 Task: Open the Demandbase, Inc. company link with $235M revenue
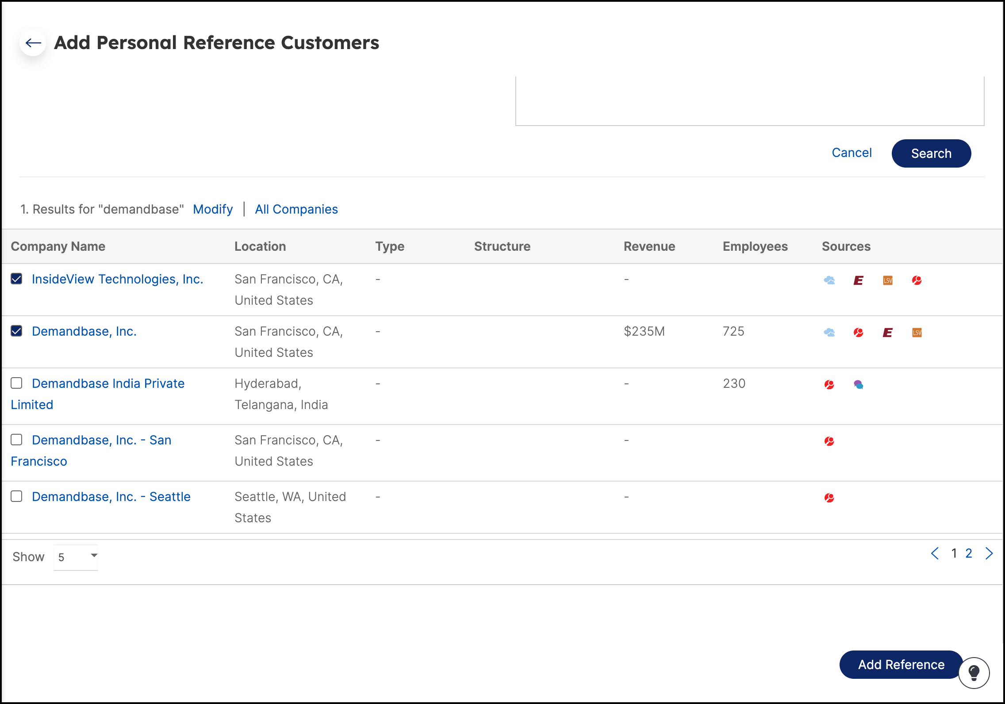84,331
